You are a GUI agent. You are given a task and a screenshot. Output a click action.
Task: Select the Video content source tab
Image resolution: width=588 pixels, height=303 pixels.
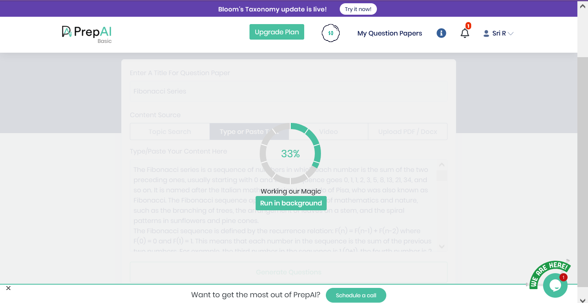coord(328,131)
